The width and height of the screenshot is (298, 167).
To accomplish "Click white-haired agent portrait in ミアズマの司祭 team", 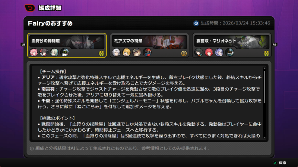I will 117,52.
